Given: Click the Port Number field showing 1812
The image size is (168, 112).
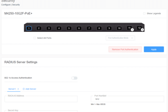Looking at the screenshot, I should tap(128, 99).
